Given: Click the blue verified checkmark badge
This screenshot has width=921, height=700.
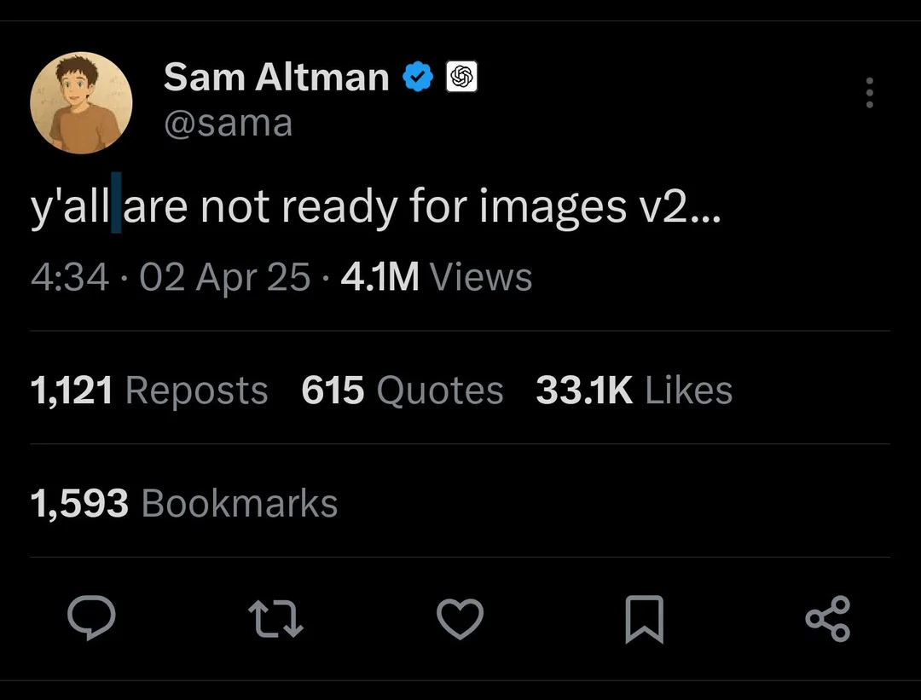Looking at the screenshot, I should pos(417,76).
